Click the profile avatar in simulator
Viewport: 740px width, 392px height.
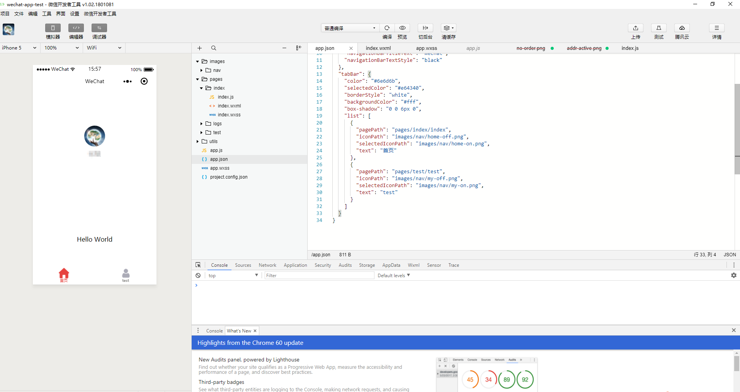pyautogui.click(x=95, y=136)
